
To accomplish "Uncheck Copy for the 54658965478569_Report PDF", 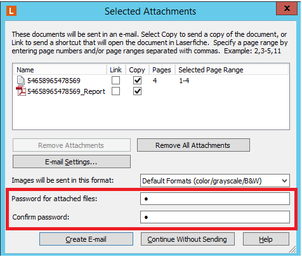I will pyautogui.click(x=137, y=91).
